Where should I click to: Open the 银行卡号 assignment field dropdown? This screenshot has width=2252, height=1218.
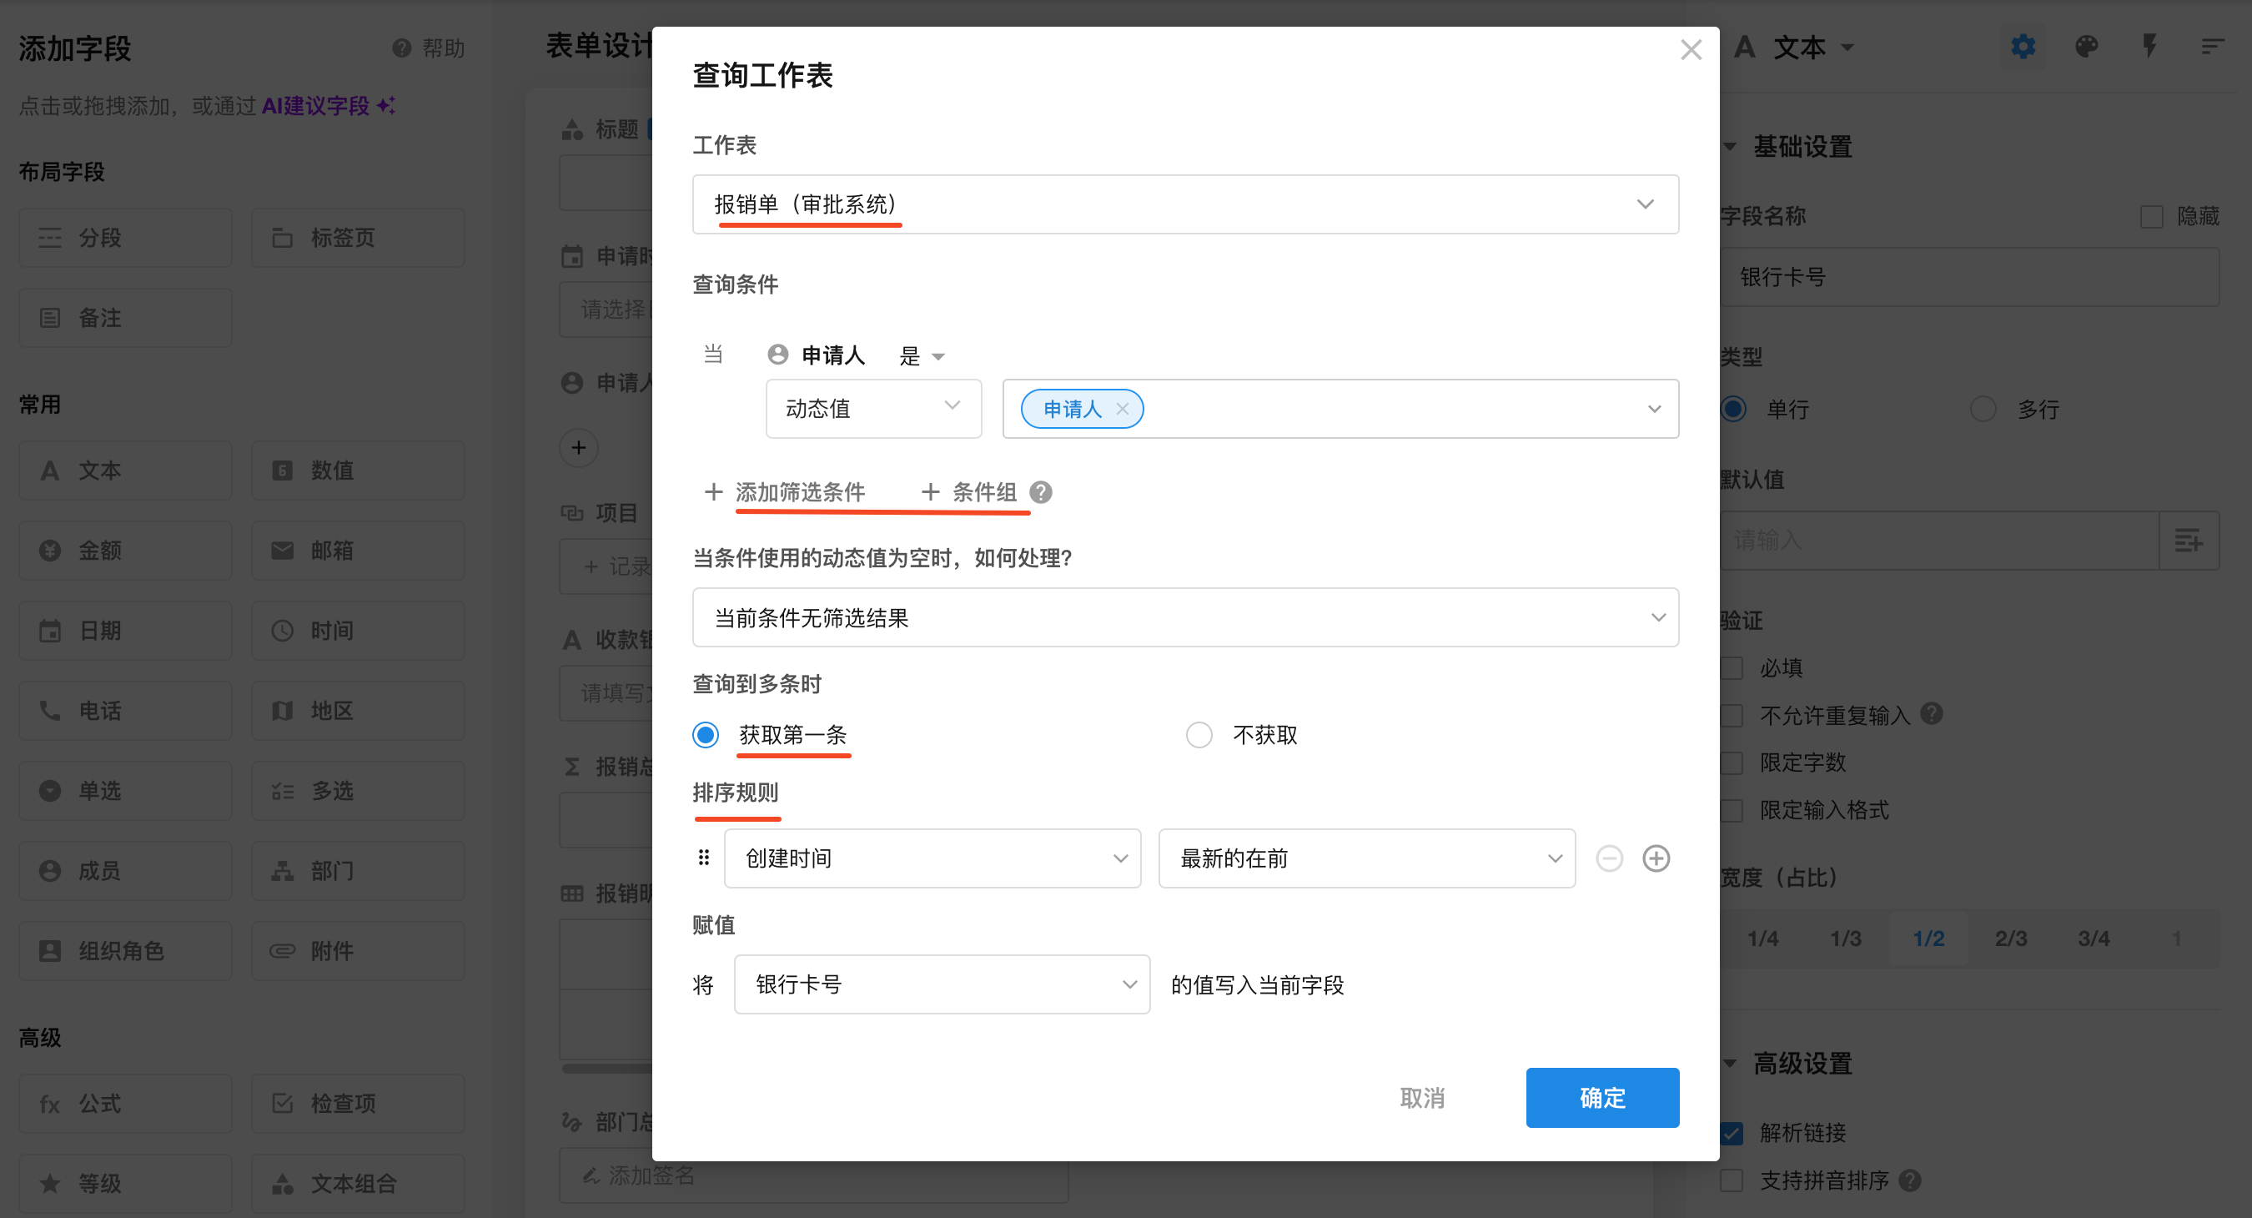(942, 984)
